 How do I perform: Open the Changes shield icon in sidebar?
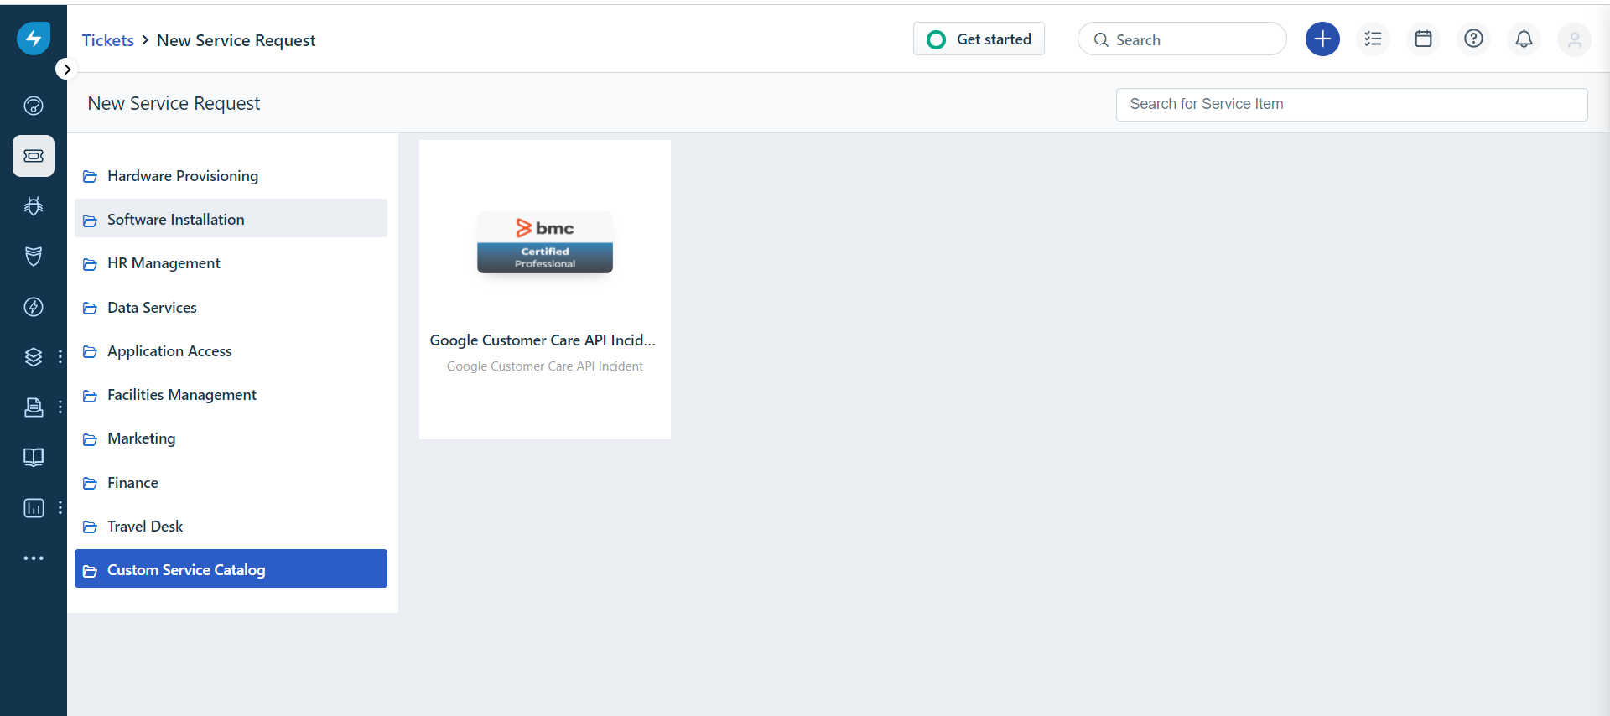pyautogui.click(x=34, y=257)
